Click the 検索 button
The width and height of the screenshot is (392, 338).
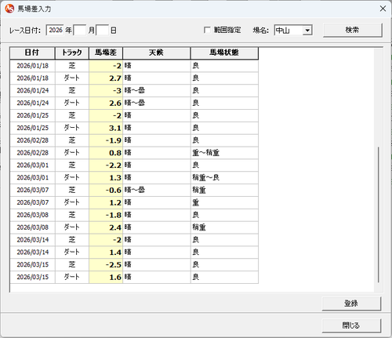(352, 30)
